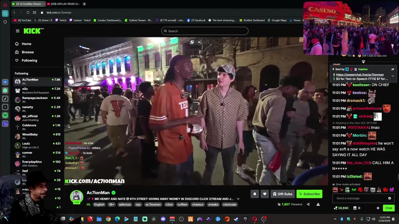
Task: Open chat settings gear icon
Action: point(378,208)
